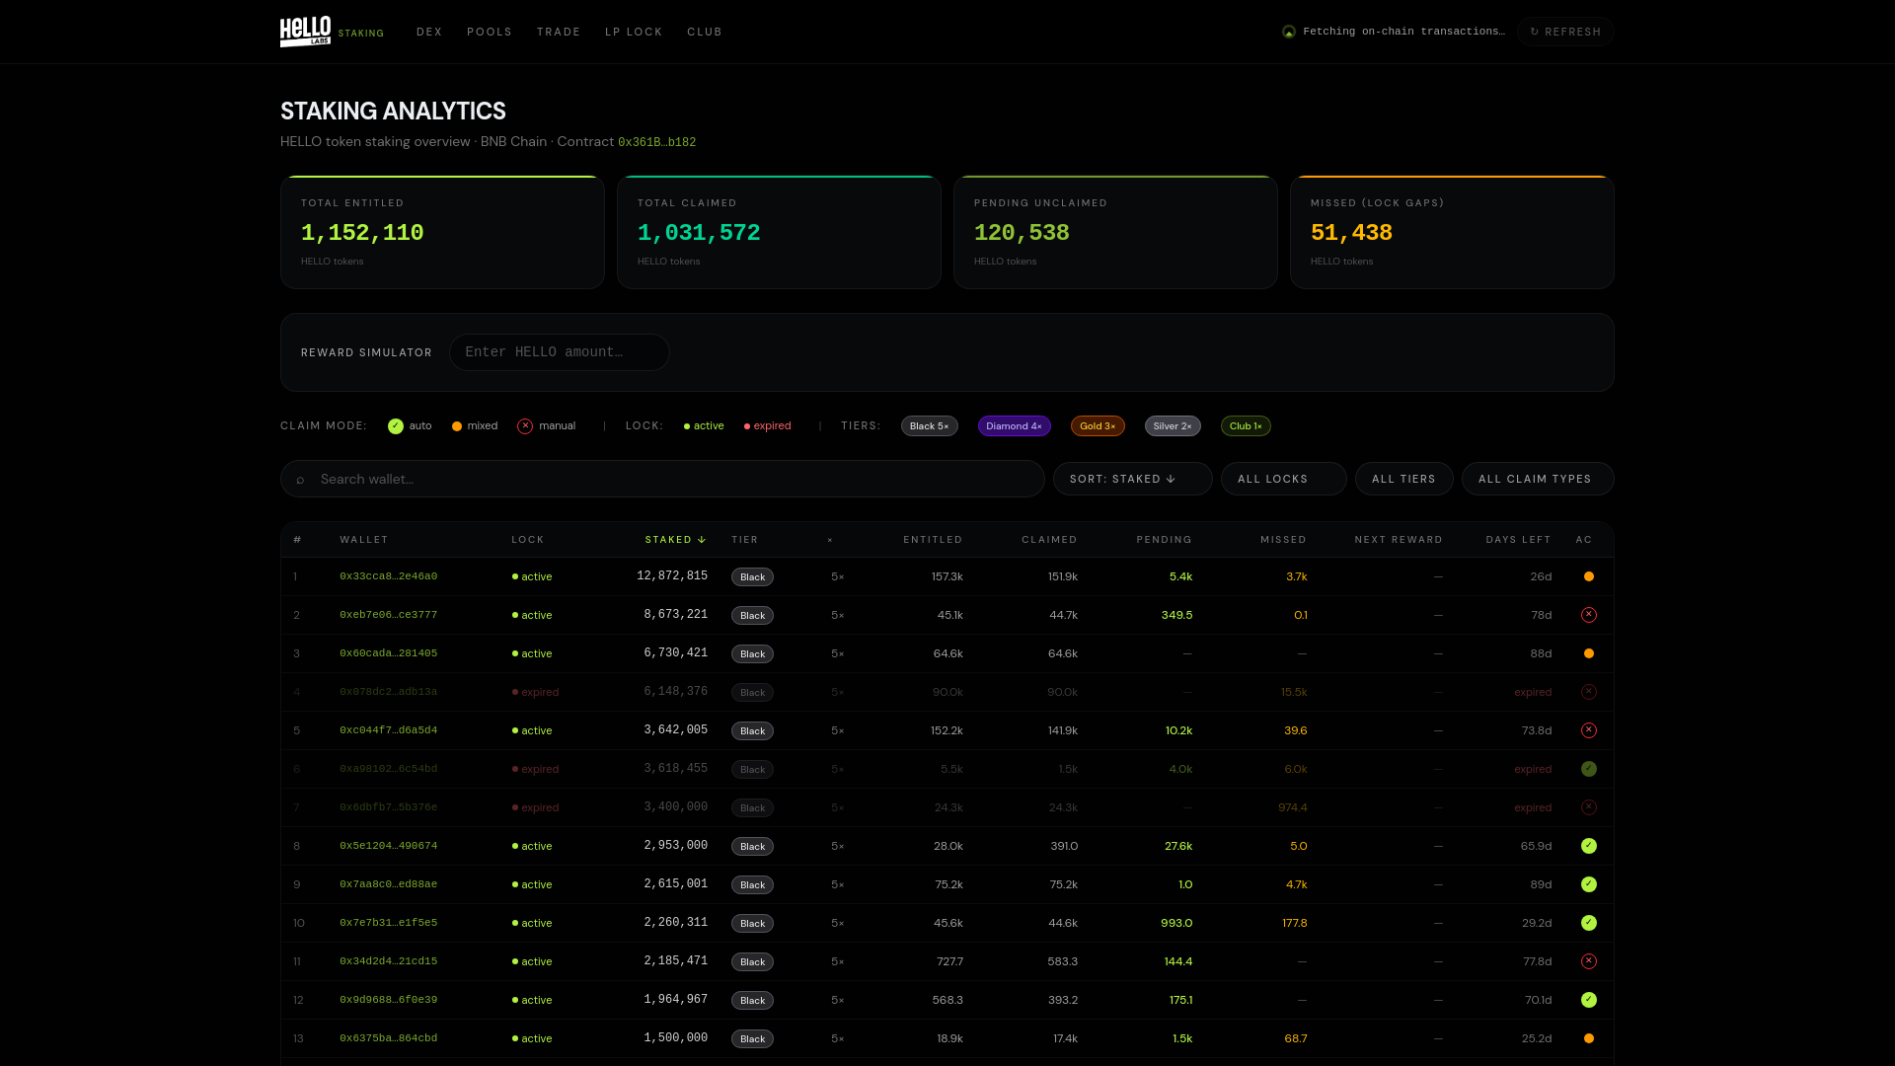Open the All Tiers filter dropdown
The image size is (1895, 1066).
(1403, 479)
